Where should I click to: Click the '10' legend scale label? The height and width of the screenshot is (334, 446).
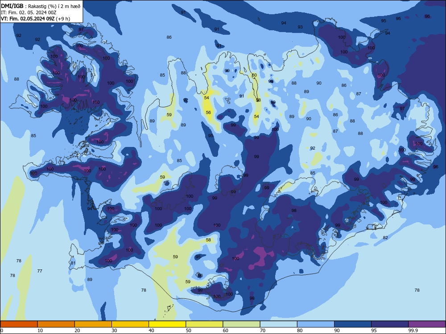[x=40, y=330]
